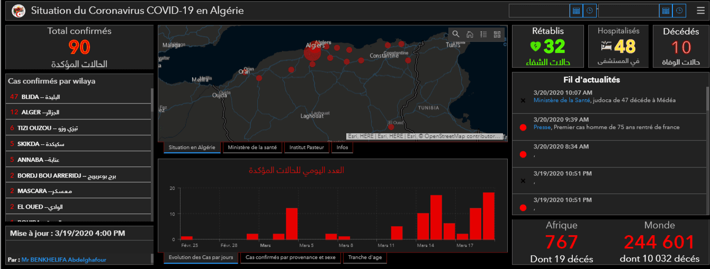Viewport: 710px width, 269px height.
Task: Switch to Institut Pasteur tab
Action: 307,147
